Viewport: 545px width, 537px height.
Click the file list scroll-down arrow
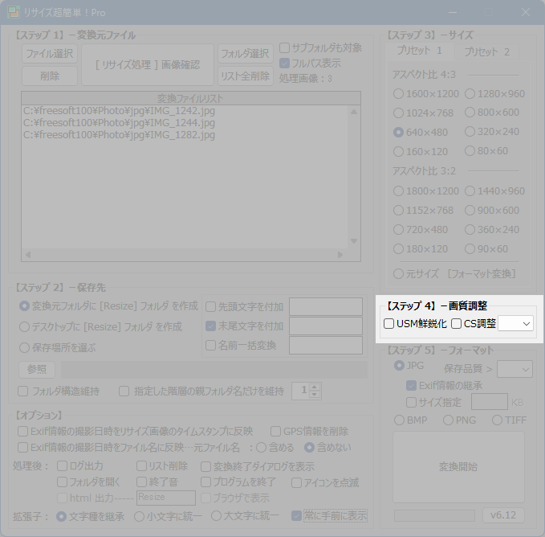click(x=354, y=241)
